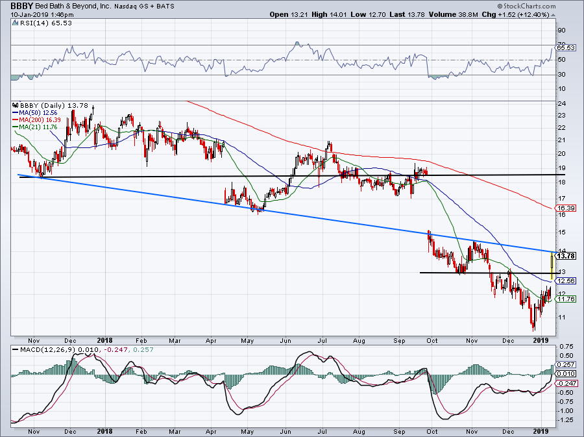Click the green MA(21) 11.76 legend entry
This screenshot has height=437, width=584.
34,127
